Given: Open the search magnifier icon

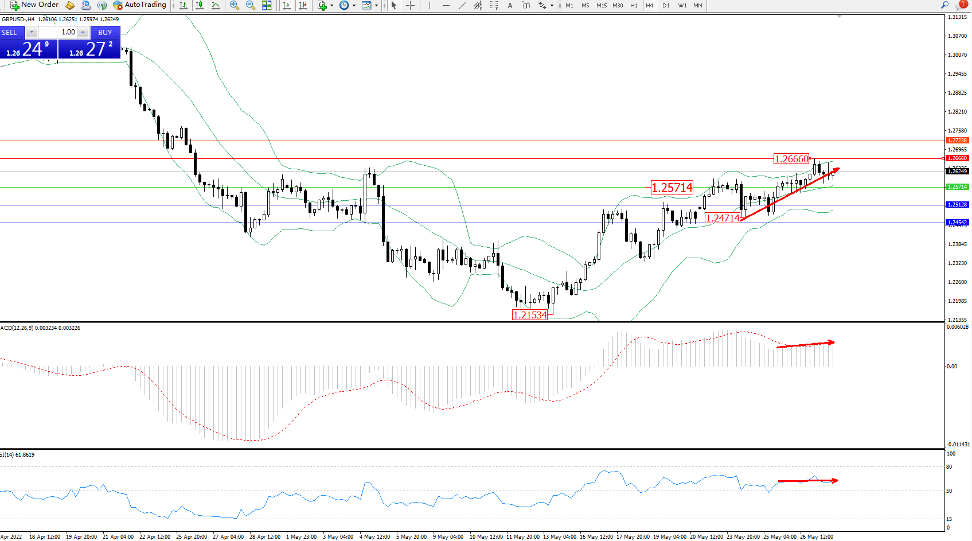Looking at the screenshot, I should pyautogui.click(x=944, y=5).
